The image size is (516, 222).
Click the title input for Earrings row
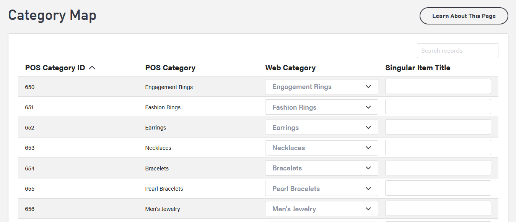[438, 127]
